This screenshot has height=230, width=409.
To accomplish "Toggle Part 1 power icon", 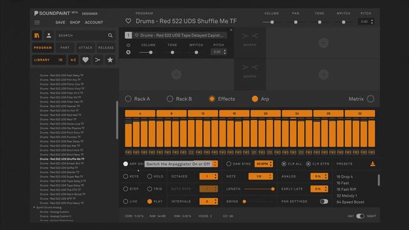I will [128, 45].
